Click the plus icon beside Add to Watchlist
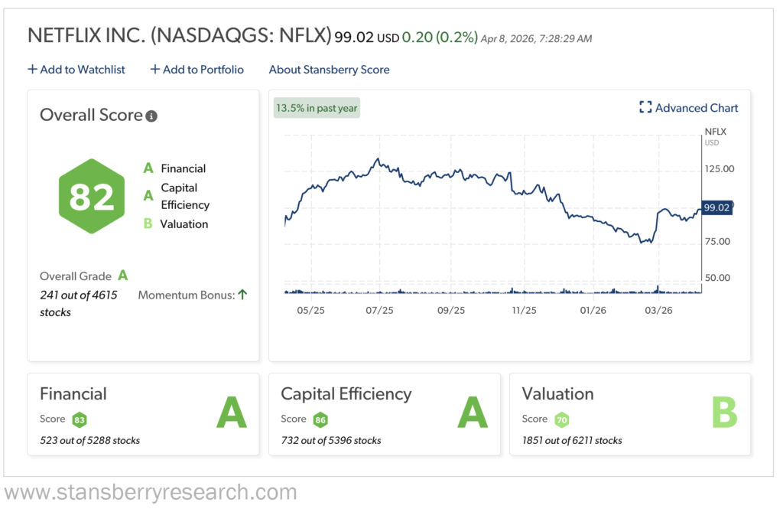The image size is (783, 509). pos(32,70)
